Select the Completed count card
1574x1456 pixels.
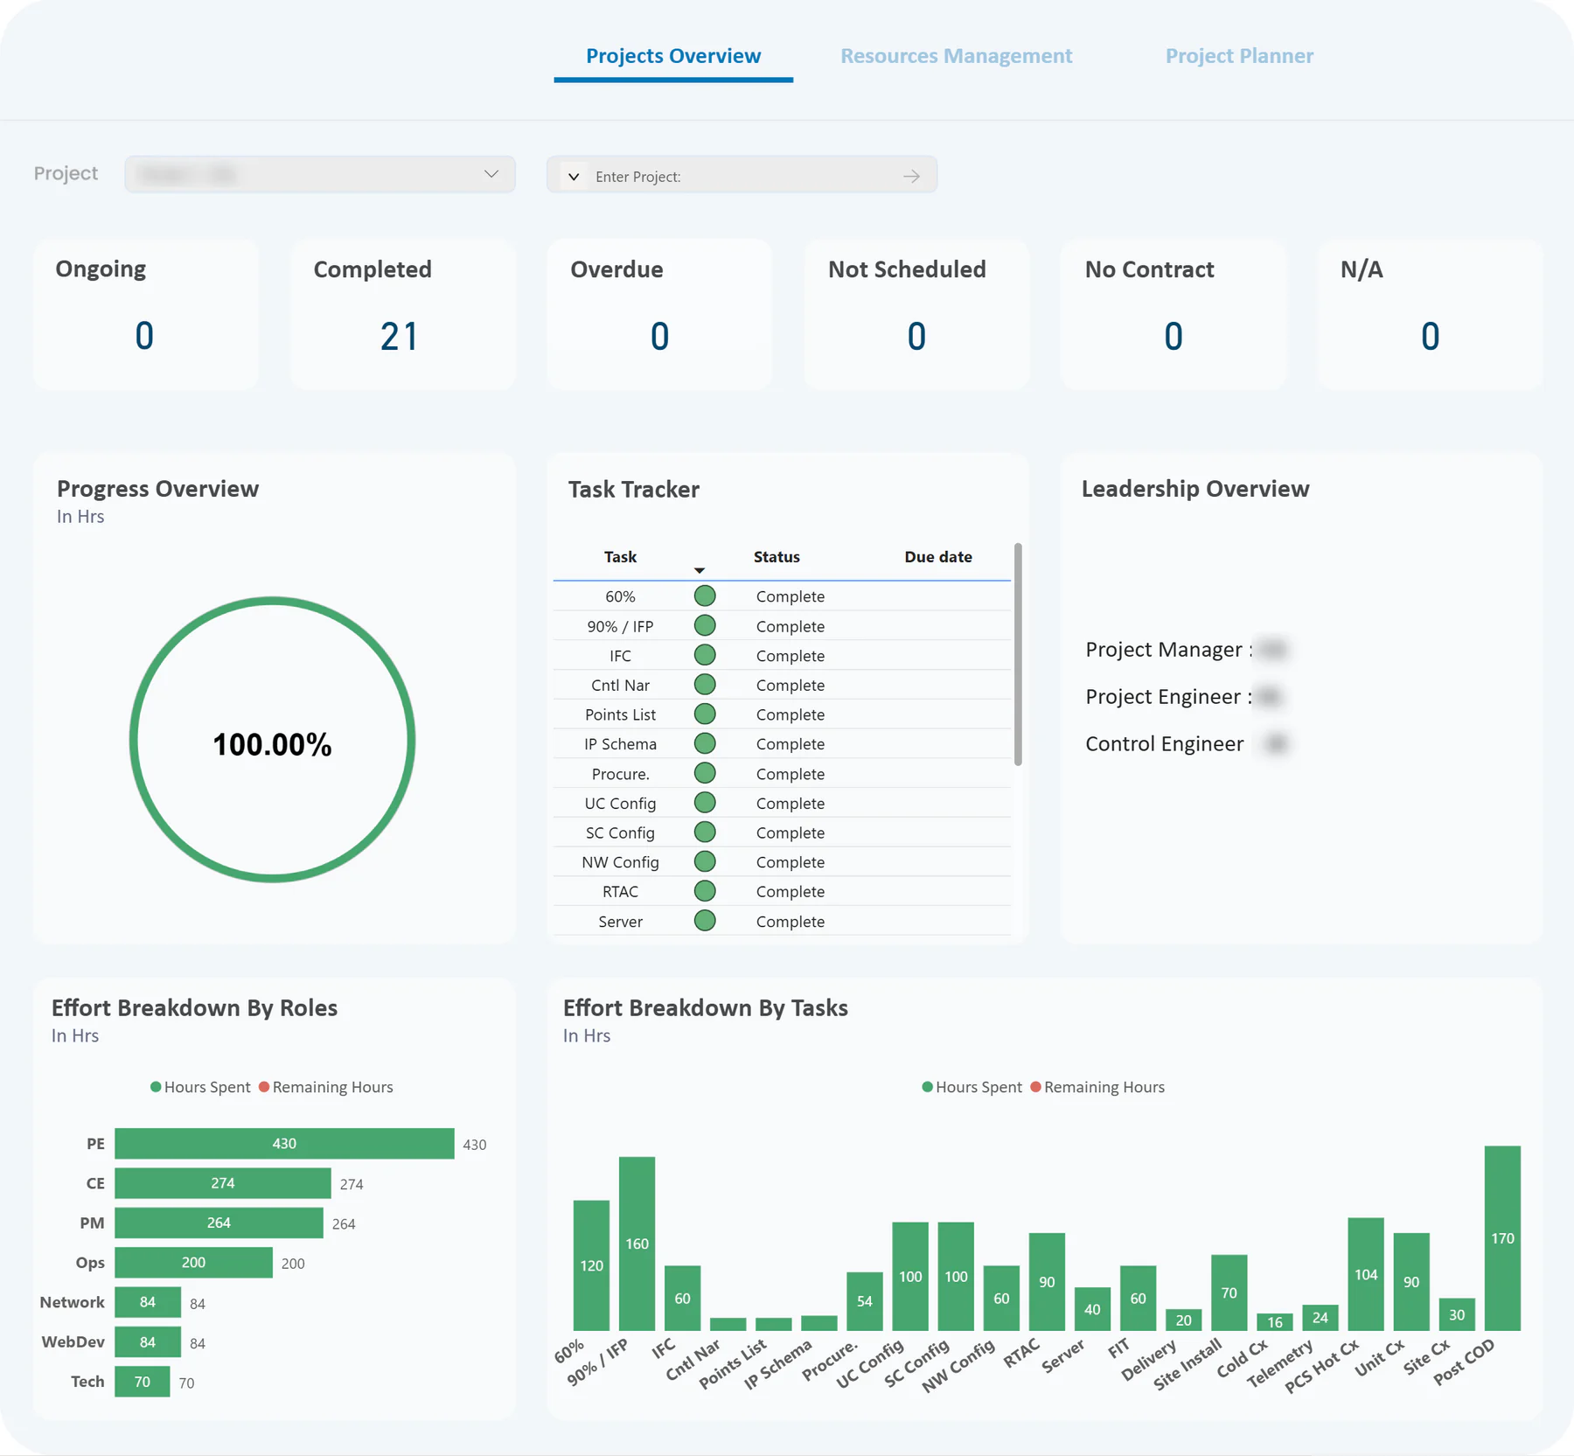click(x=403, y=314)
